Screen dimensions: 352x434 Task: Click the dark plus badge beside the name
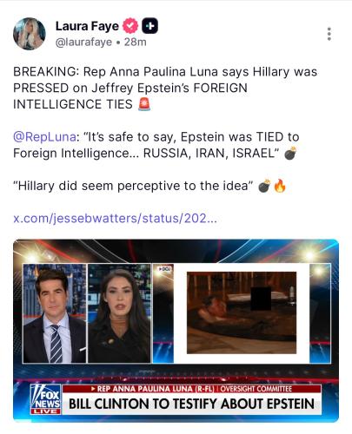[x=149, y=26]
